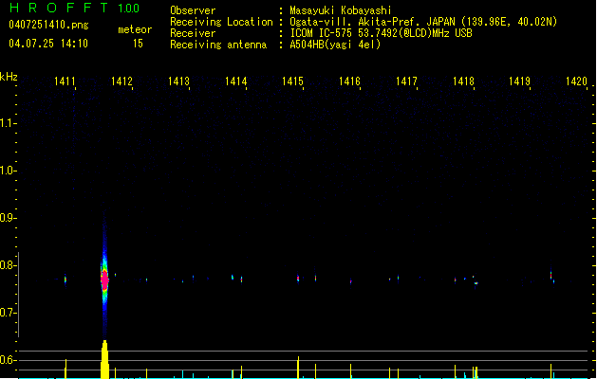
Task: Click the large magenta meteor echo near 1412
Action: pyautogui.click(x=104, y=280)
